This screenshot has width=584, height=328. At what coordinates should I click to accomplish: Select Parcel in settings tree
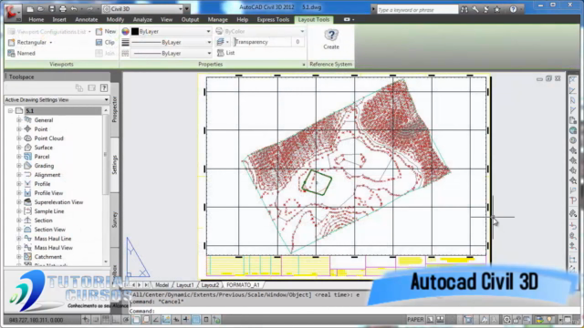click(42, 157)
